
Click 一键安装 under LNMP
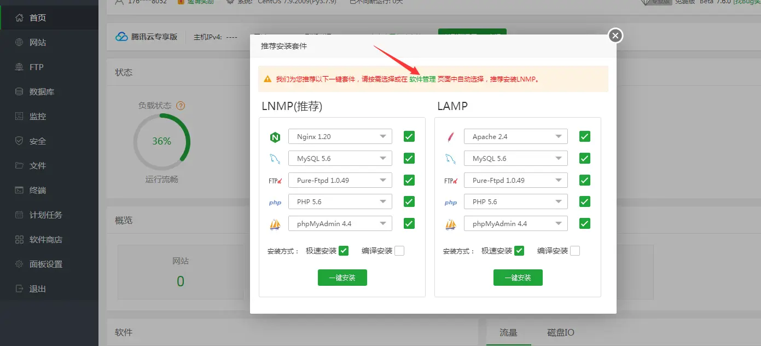(x=342, y=278)
